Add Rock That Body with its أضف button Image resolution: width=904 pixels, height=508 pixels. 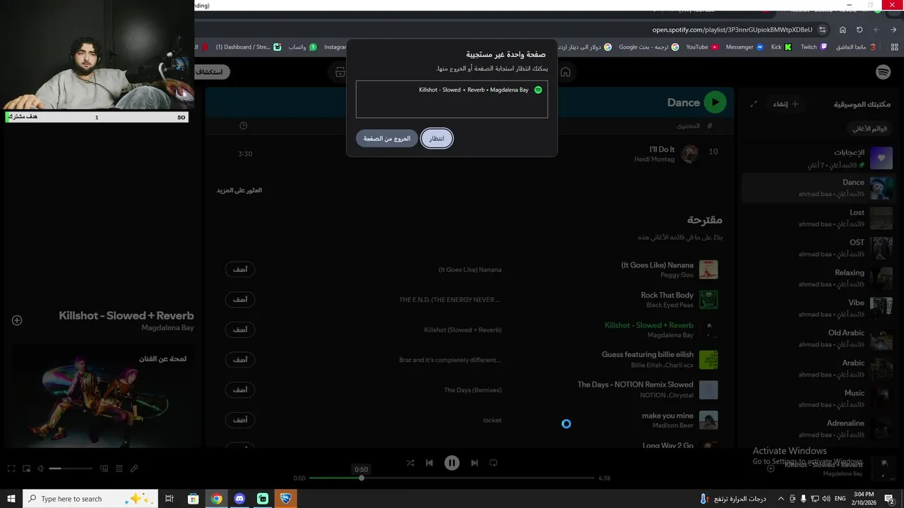click(x=240, y=300)
